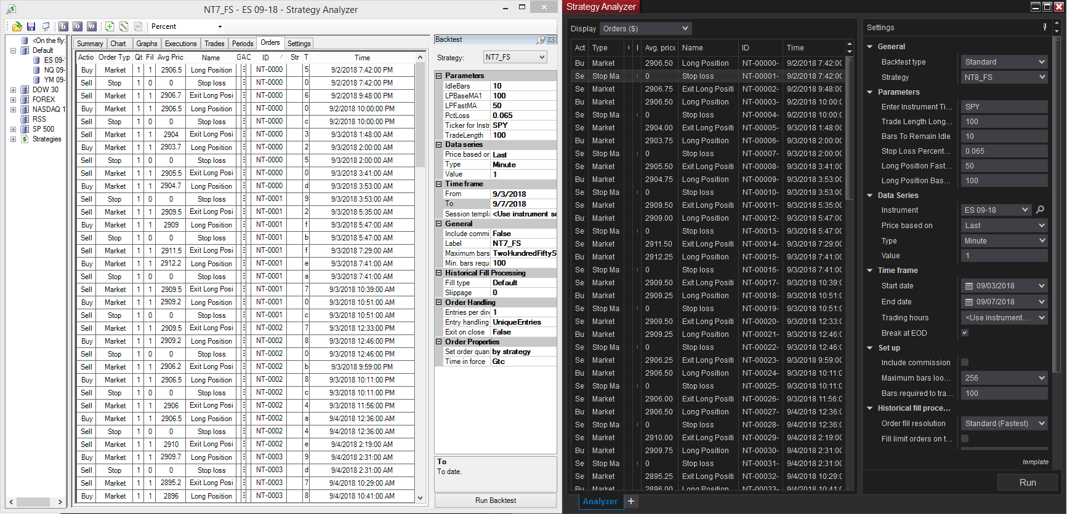The width and height of the screenshot is (1067, 514).
Task: Click the magnifier icon next to Instrument field
Action: pos(1041,210)
